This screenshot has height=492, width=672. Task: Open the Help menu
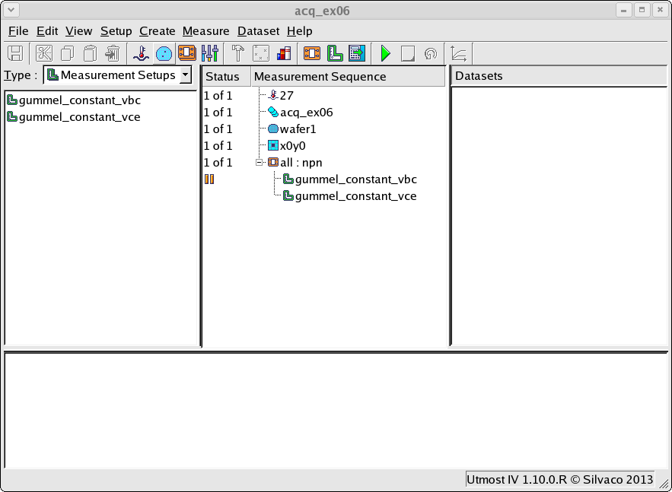[300, 31]
